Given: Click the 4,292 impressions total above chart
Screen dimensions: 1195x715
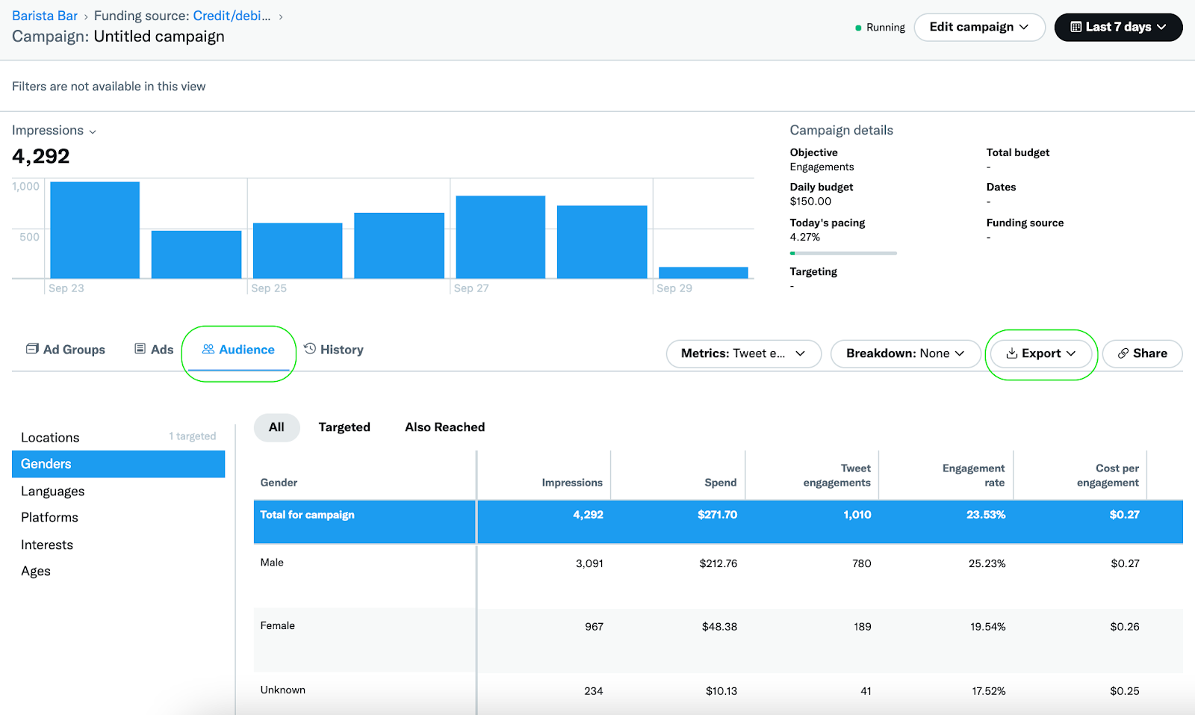Looking at the screenshot, I should click(41, 156).
